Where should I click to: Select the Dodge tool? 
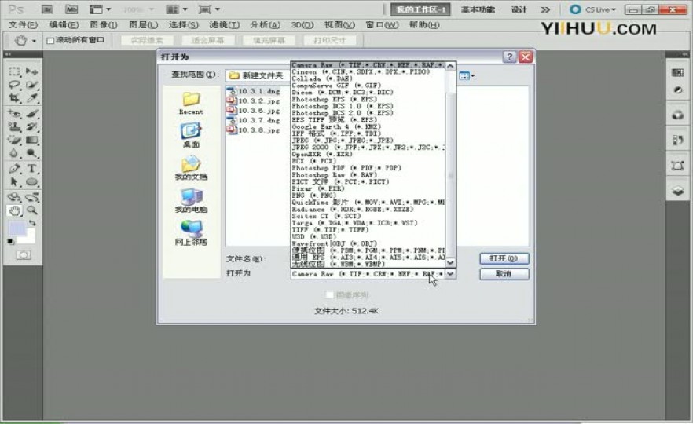click(x=31, y=153)
